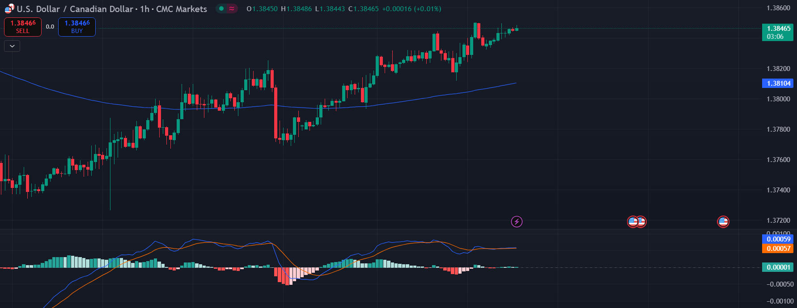This screenshot has height=308, width=797.
Task: Click the 1.37200 price axis label
Action: 778,221
